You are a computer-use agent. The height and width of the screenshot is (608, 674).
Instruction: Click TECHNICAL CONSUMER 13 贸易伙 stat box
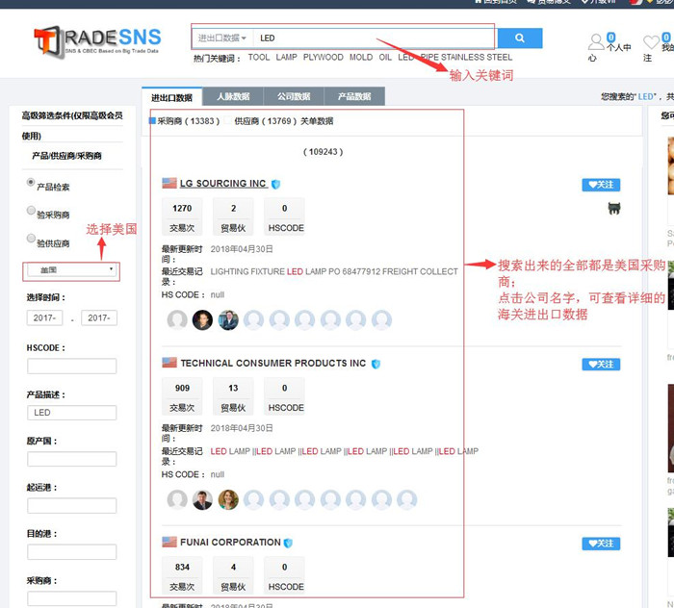233,396
